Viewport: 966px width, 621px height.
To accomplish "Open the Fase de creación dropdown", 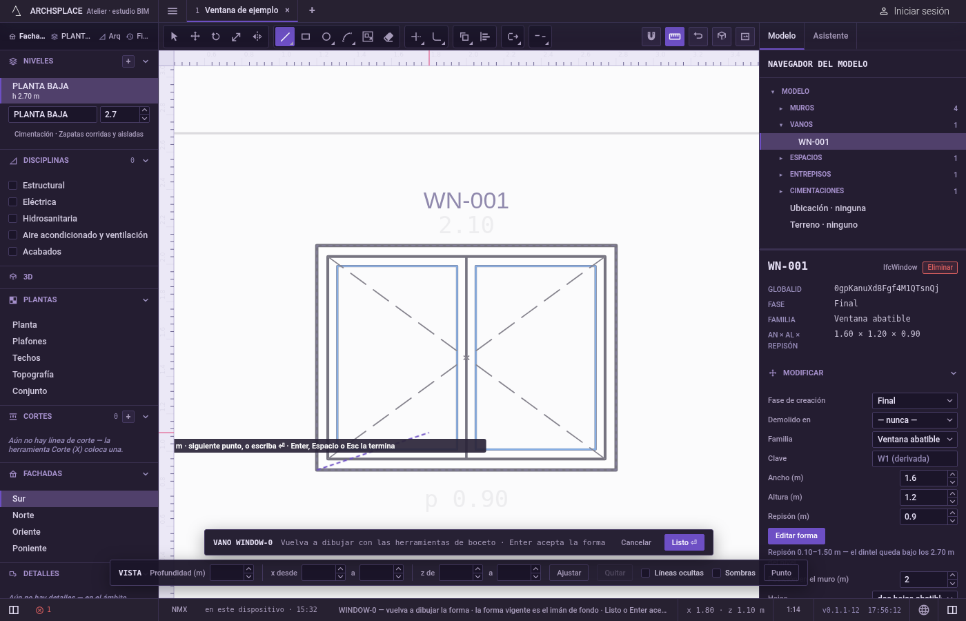I will click(915, 401).
